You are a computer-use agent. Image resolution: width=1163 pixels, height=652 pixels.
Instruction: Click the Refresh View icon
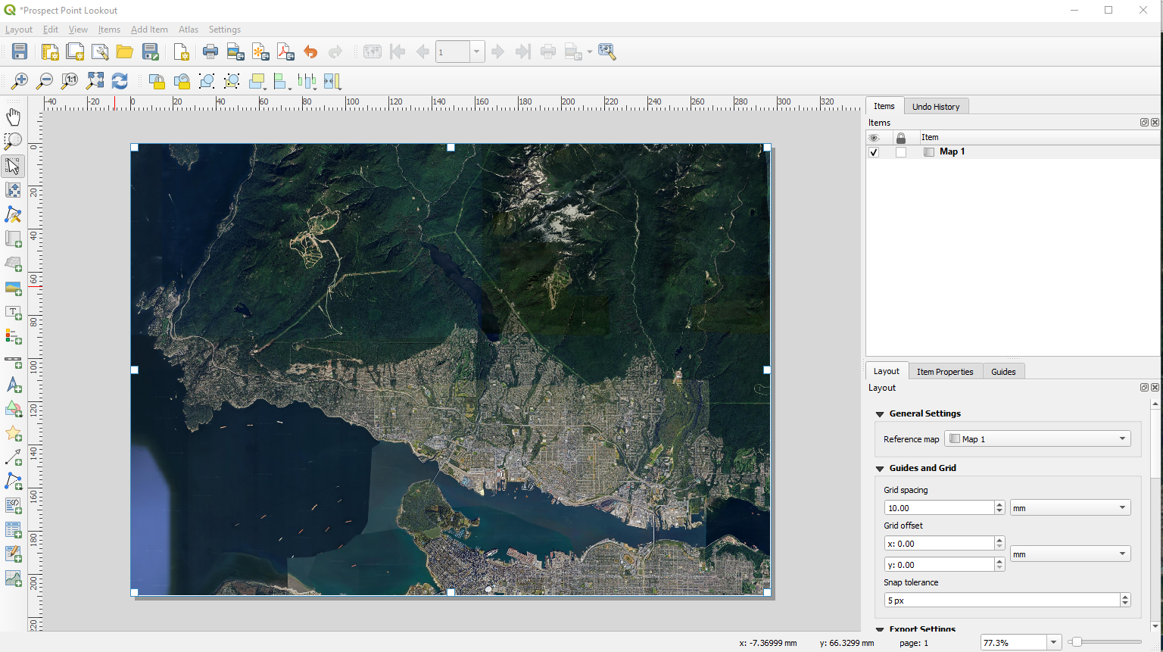coord(120,81)
